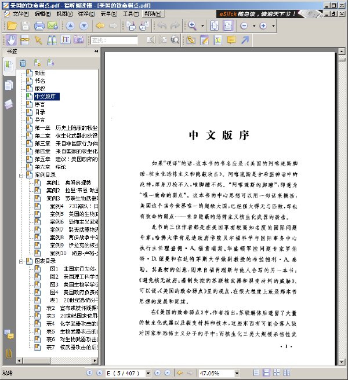Collapse the 图表目录 bookmark tree node

coord(21,261)
